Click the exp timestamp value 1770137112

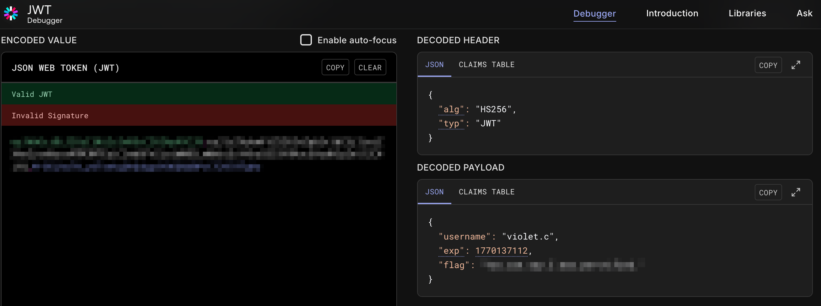click(501, 251)
